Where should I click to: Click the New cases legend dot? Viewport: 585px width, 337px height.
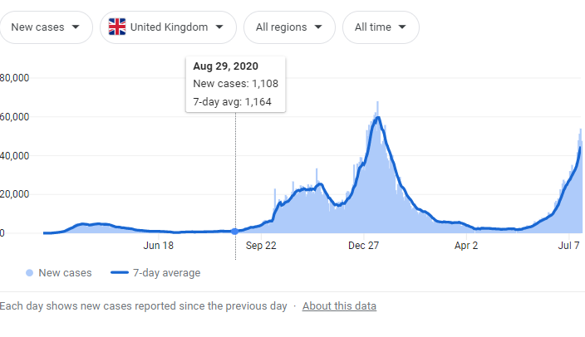[30, 273]
